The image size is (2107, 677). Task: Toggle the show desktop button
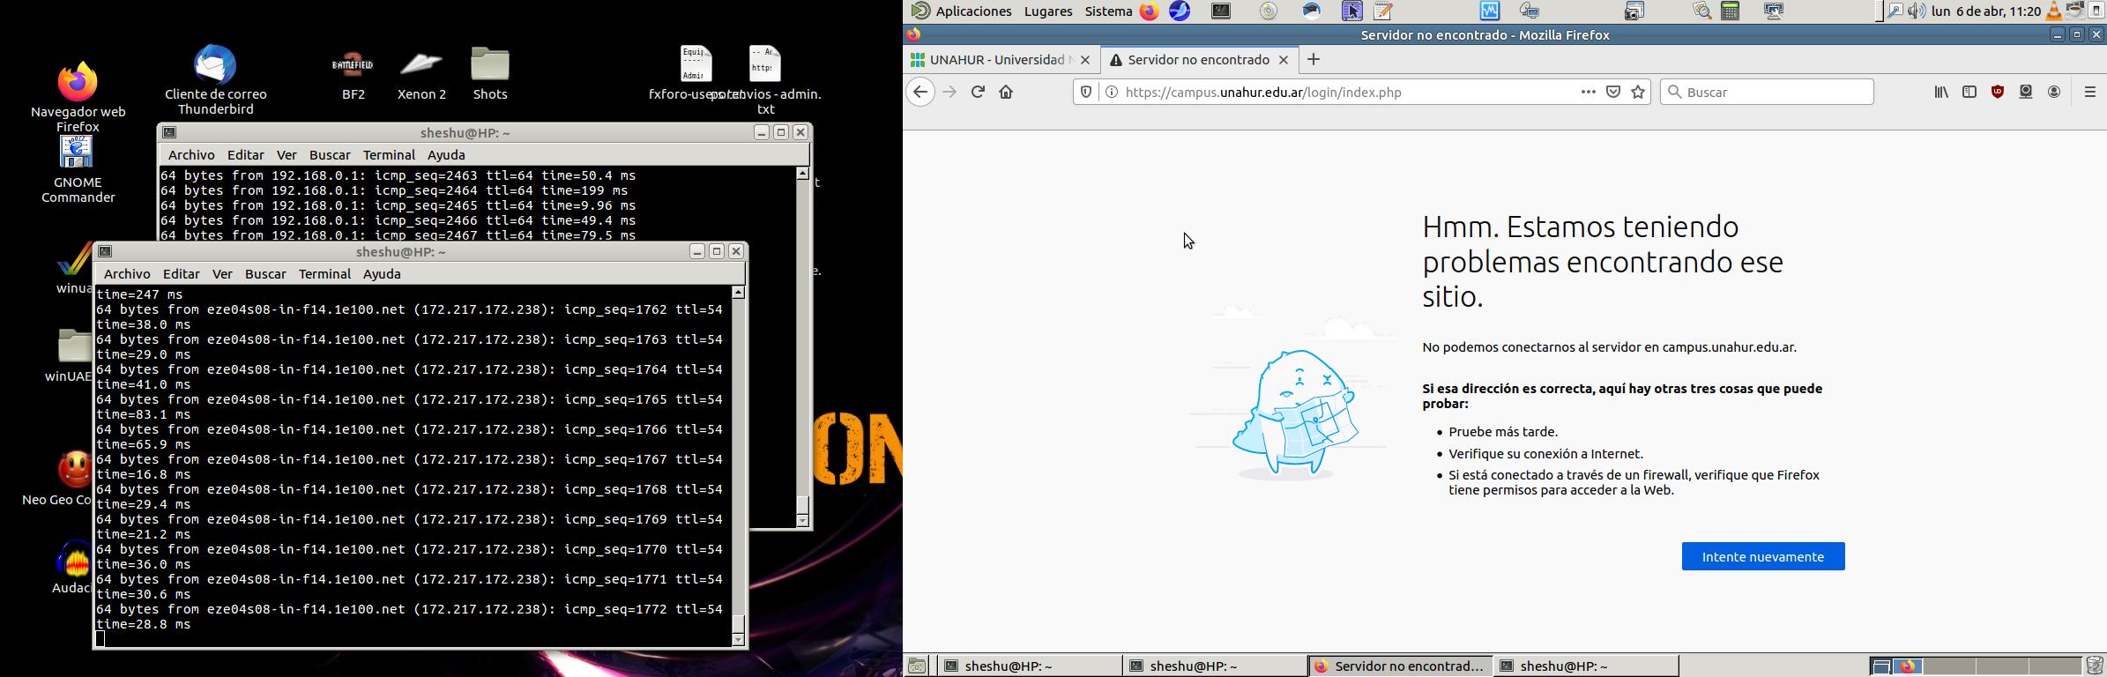(x=917, y=666)
